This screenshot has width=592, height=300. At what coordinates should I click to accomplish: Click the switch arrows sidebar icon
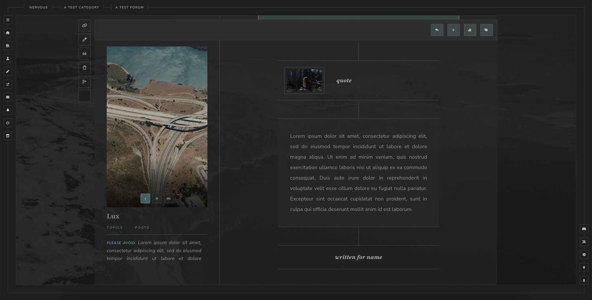click(7, 84)
